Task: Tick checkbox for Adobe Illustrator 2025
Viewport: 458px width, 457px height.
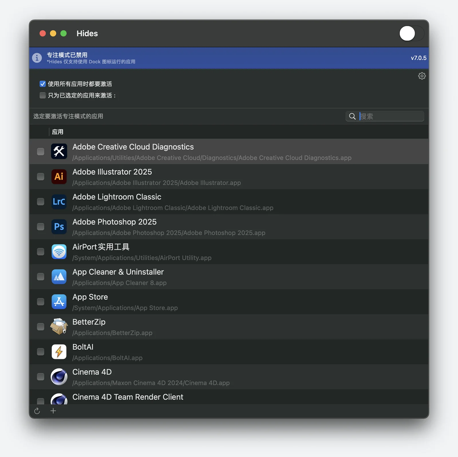Action: click(x=41, y=176)
